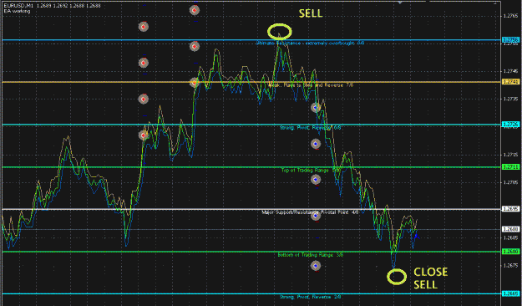Click the cyan 1.2726 price tag on axis
The width and height of the screenshot is (522, 306).
click(510, 125)
